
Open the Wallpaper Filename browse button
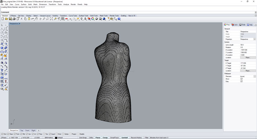click(x=255, y=76)
